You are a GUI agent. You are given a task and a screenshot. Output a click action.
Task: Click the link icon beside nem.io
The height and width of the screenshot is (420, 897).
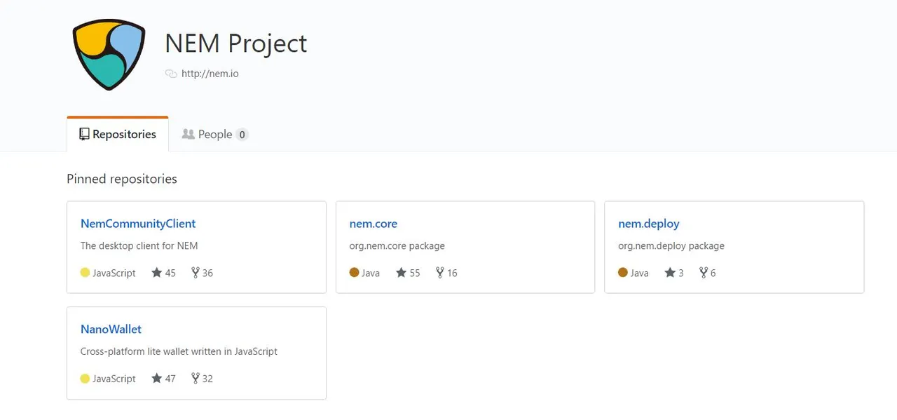click(x=170, y=74)
